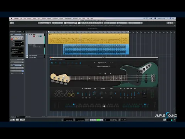This screenshot has height=139, width=185.
Task: Open the File menu
Action: click(21, 19)
